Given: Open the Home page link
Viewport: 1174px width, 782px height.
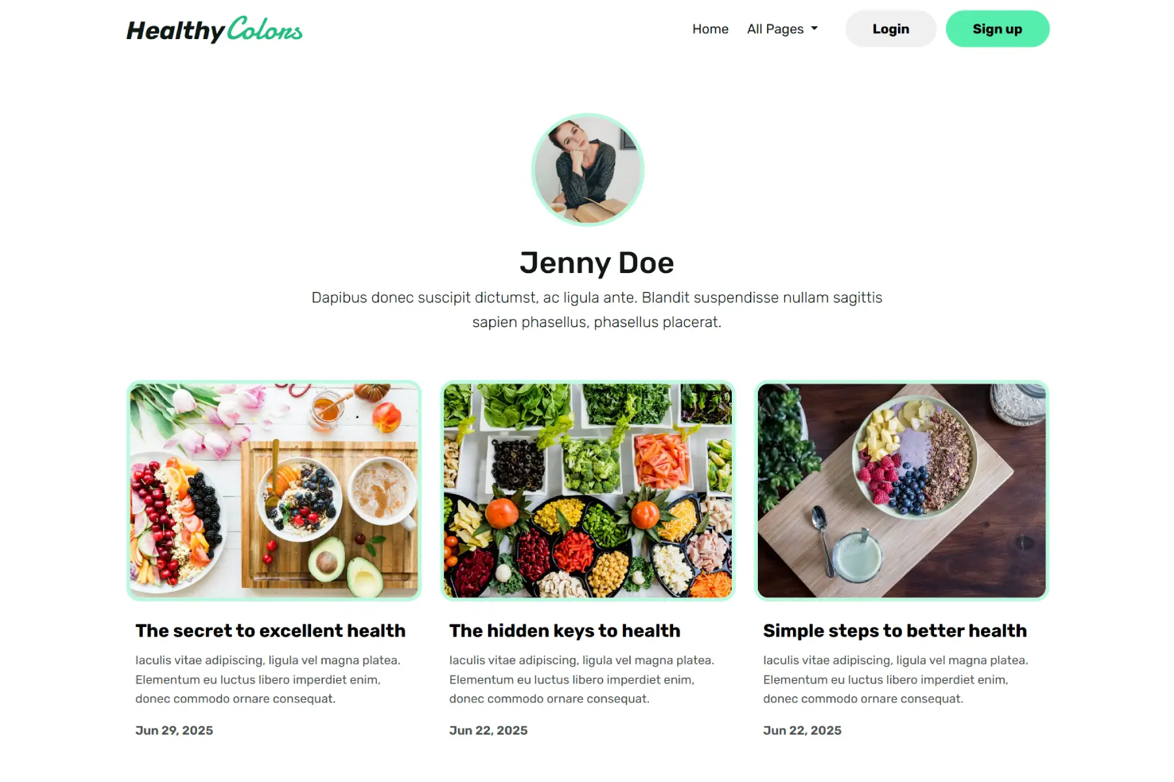Looking at the screenshot, I should point(710,29).
